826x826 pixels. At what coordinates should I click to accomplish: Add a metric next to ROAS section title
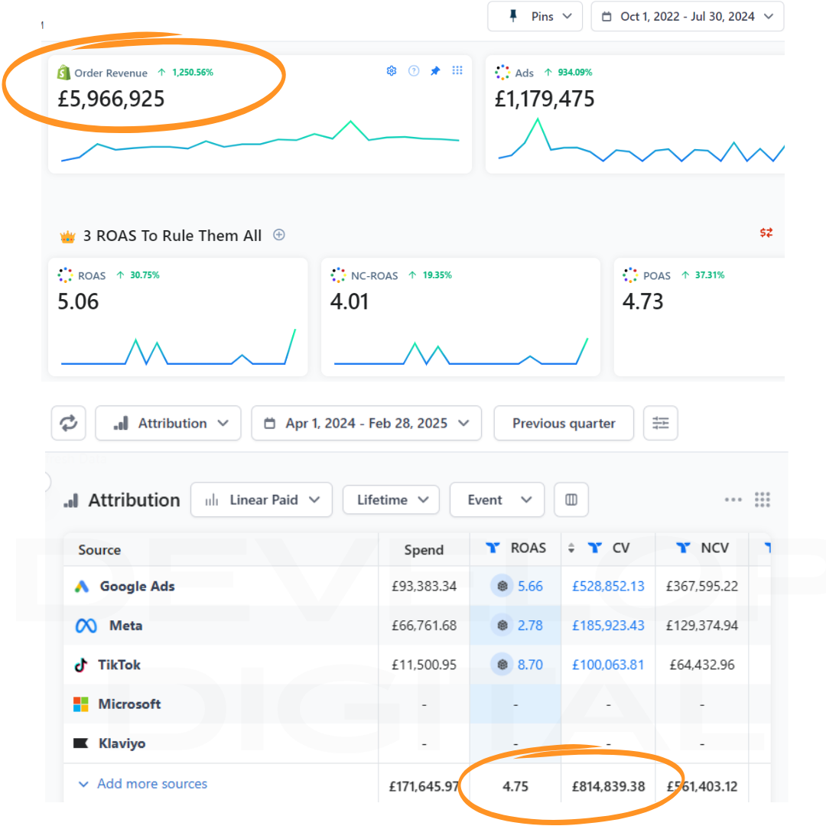[279, 236]
